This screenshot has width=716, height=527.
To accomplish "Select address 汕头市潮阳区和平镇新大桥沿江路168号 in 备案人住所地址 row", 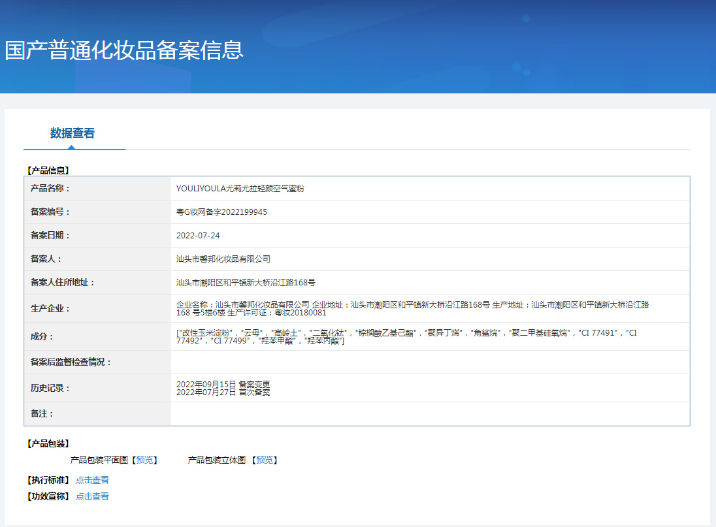I will 246,282.
